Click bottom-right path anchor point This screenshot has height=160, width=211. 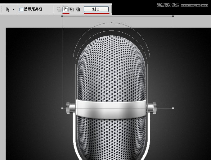coord(173,108)
